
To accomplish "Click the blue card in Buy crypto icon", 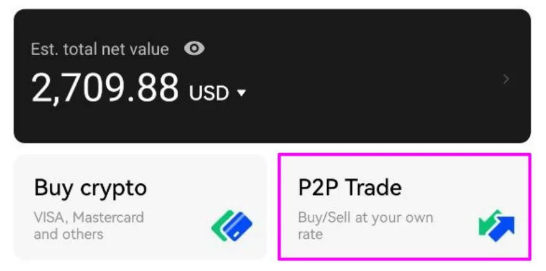I will click(238, 226).
